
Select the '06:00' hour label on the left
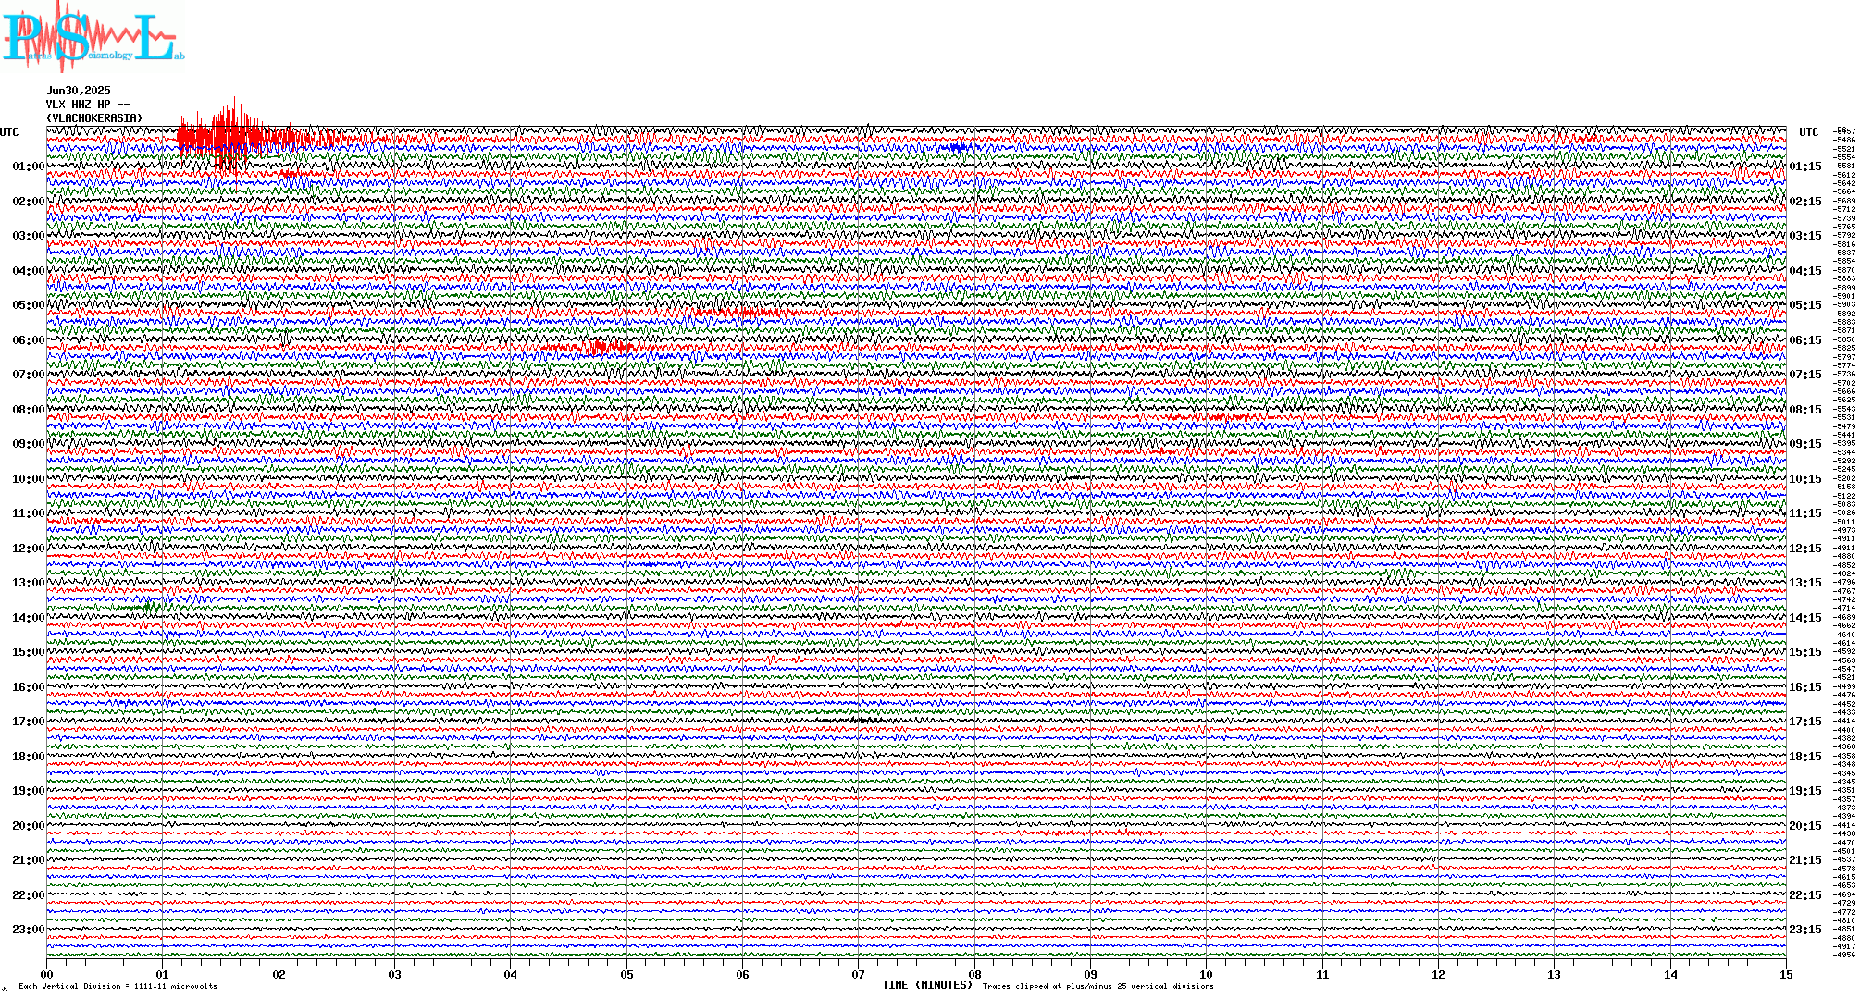click(28, 340)
